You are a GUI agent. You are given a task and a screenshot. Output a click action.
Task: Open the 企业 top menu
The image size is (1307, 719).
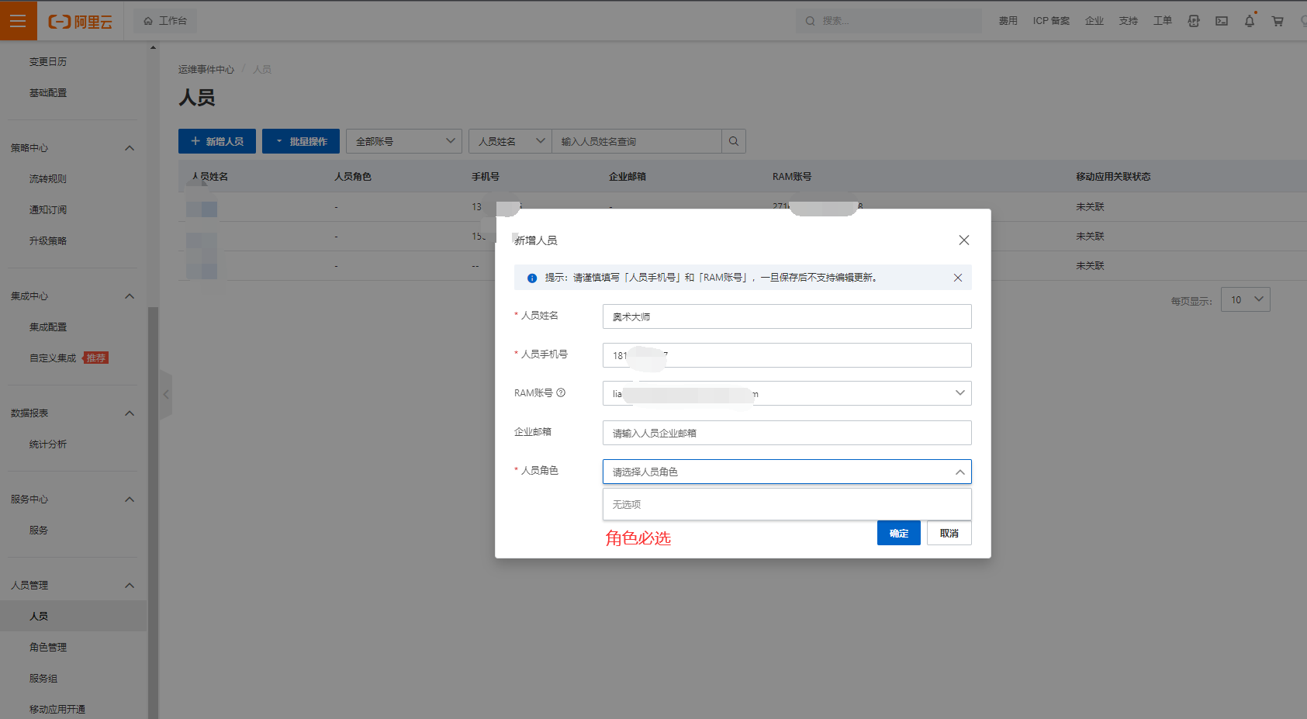coord(1094,21)
